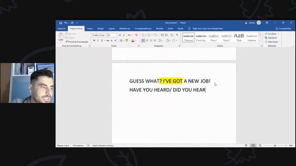Click the Tell me search field

point(208,29)
